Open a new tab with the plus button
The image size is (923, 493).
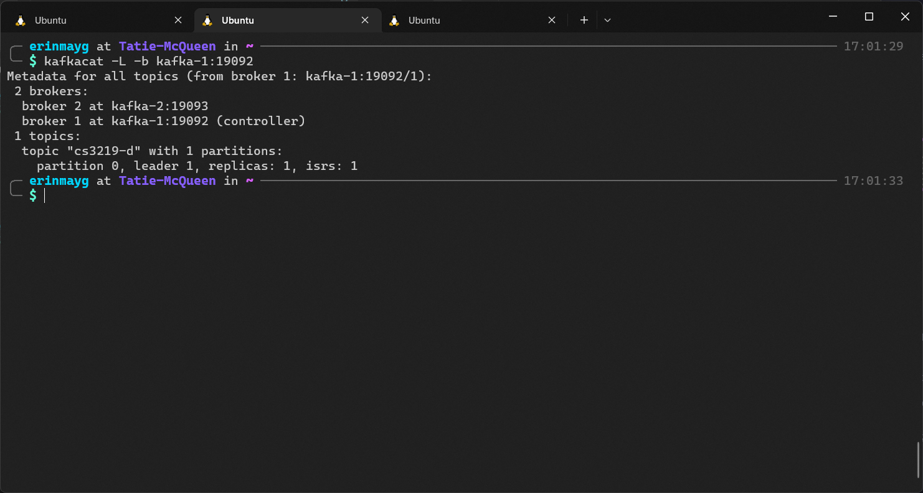pos(584,20)
